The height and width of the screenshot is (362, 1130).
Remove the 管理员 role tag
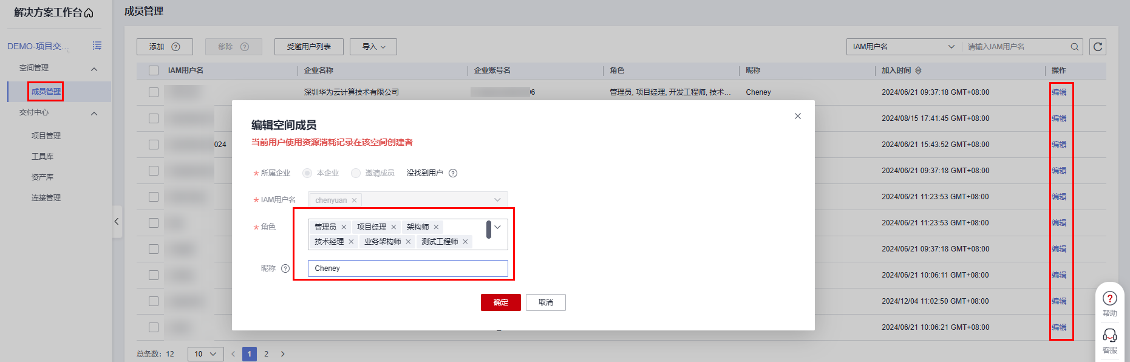(x=344, y=227)
